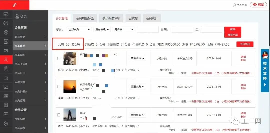
Task: Click 编辑 for member 24439446
Action: click(x=243, y=57)
